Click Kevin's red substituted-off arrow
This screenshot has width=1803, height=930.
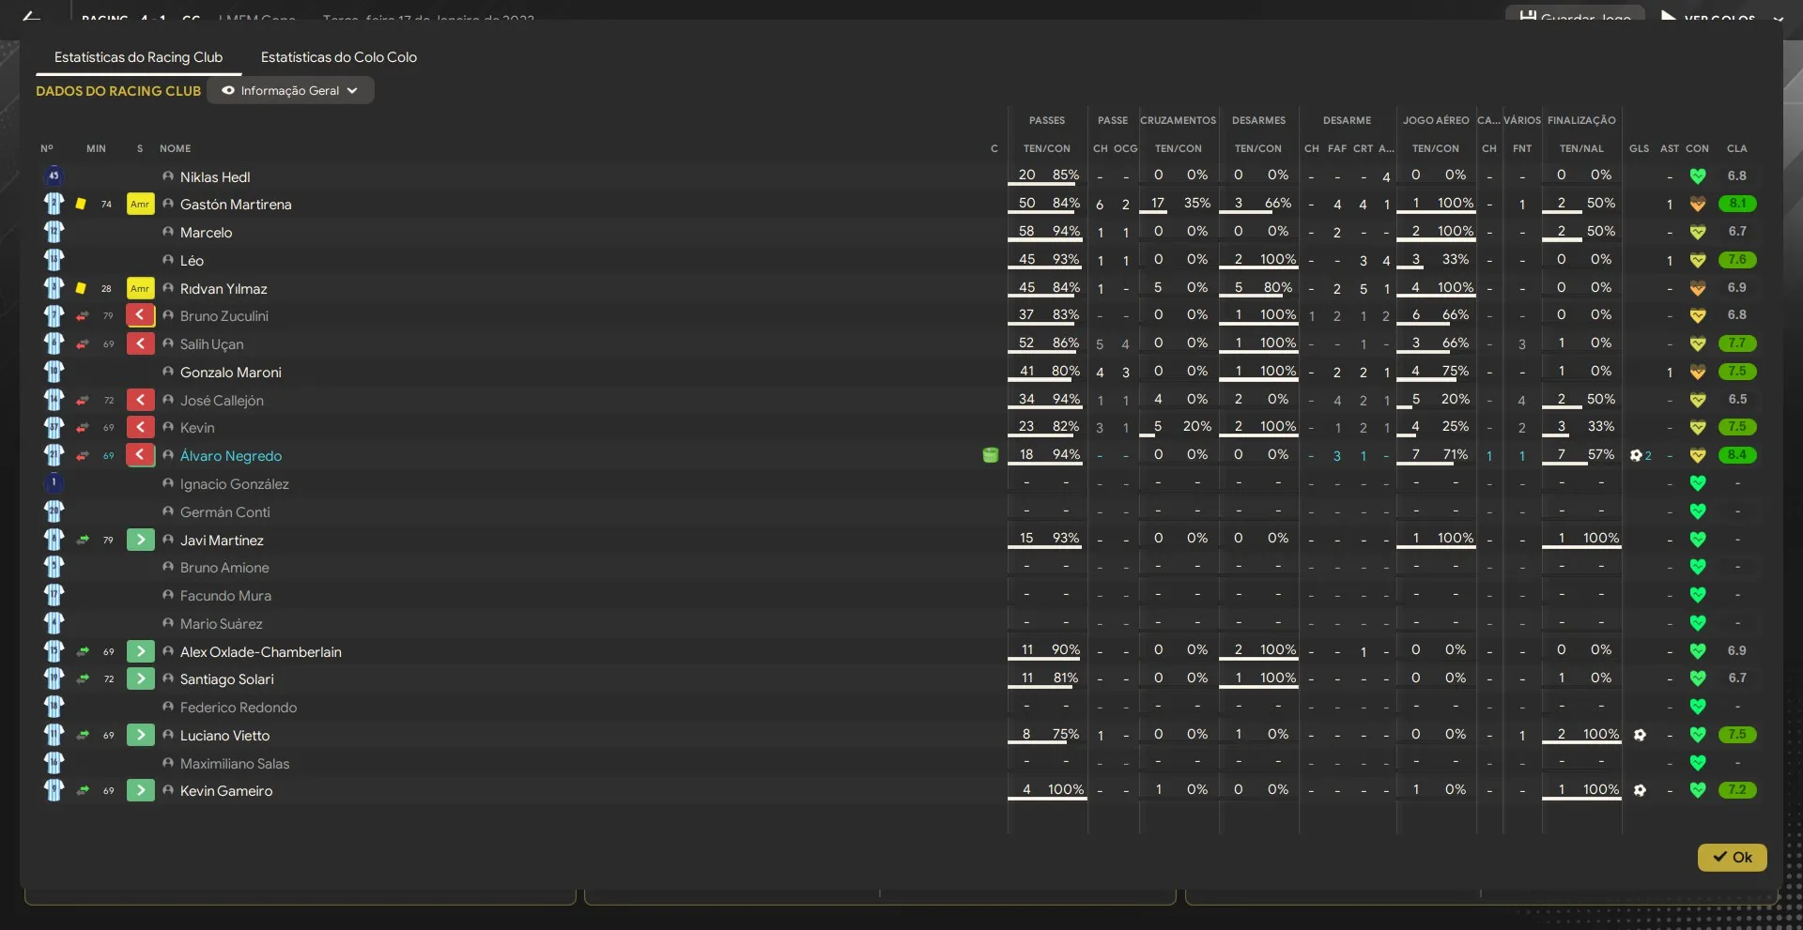point(140,427)
